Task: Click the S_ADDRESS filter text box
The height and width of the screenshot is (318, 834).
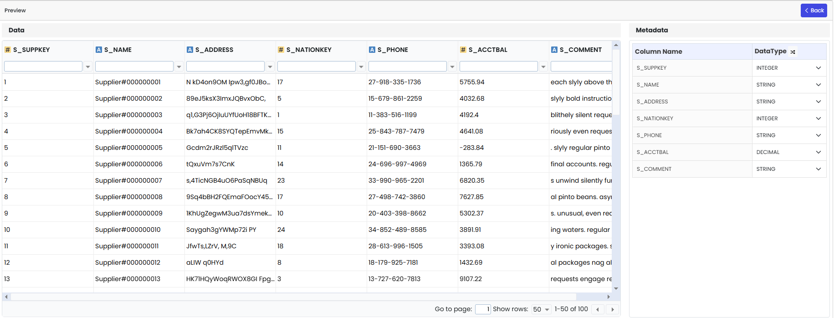Action: (x=225, y=67)
